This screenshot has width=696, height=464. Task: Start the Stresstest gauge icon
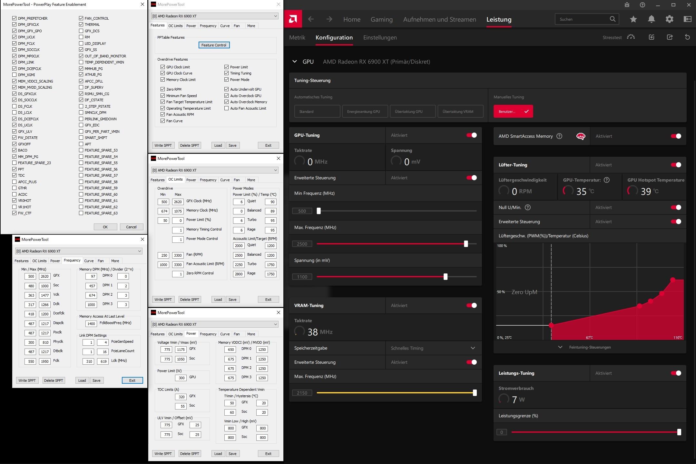point(631,37)
